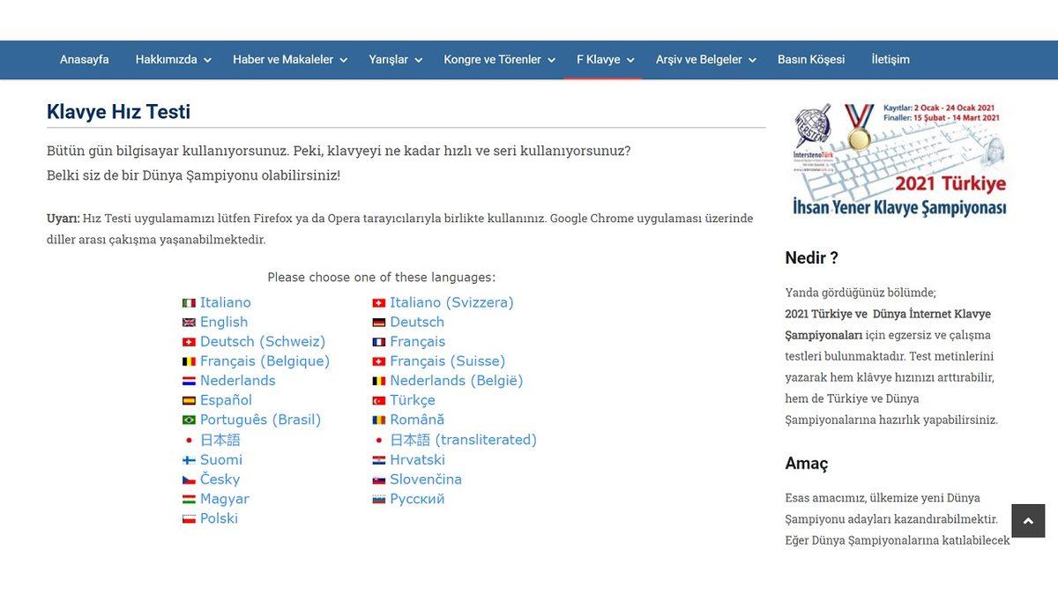The image size is (1058, 595).
Task: Click the Russian flag icon beside Русский
Action: 379,499
